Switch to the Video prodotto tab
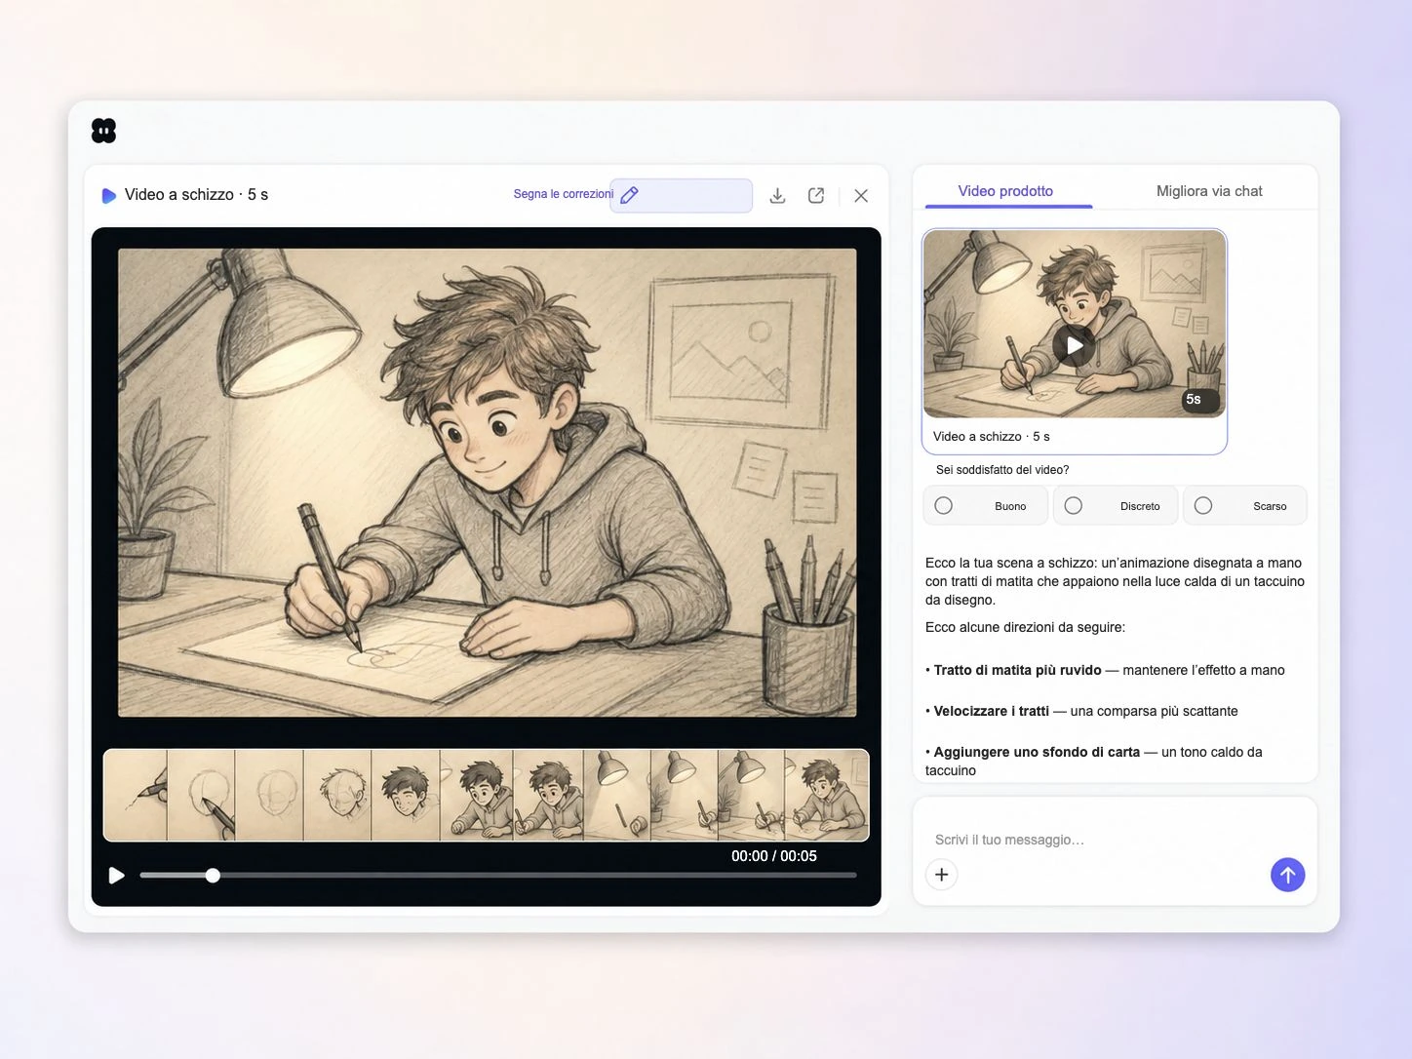This screenshot has height=1059, width=1412. (1006, 191)
